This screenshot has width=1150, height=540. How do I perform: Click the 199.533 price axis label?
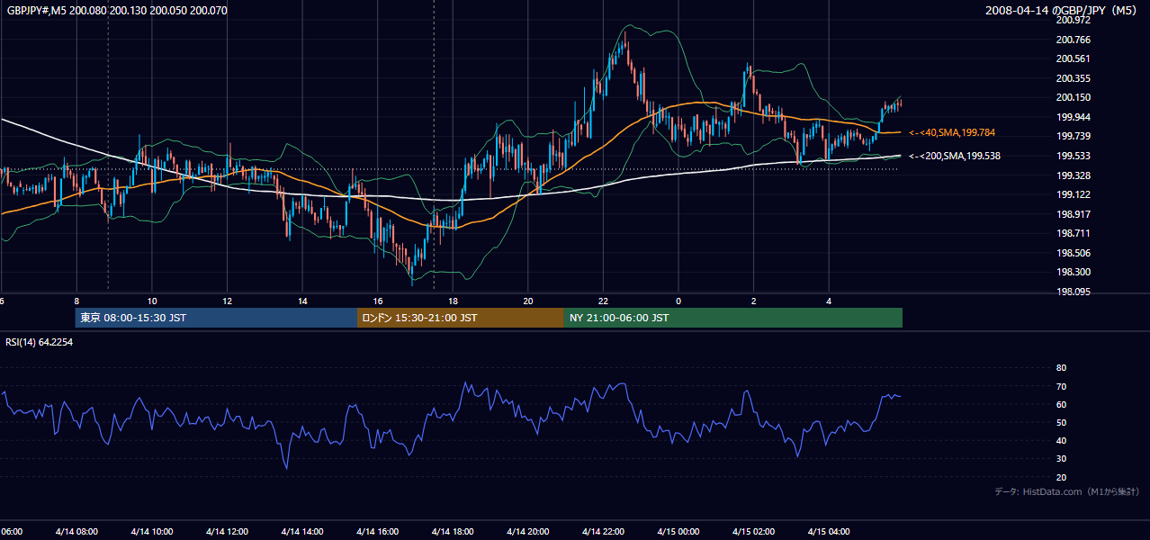[x=1072, y=156]
